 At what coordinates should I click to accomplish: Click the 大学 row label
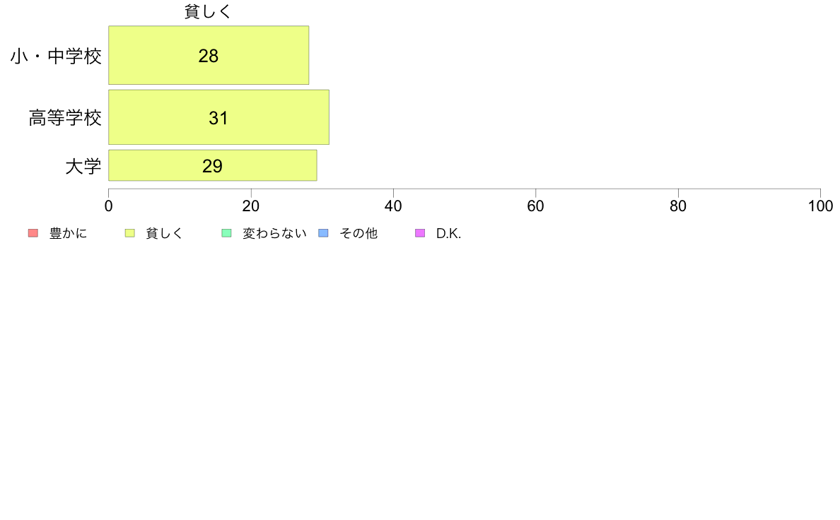83,166
